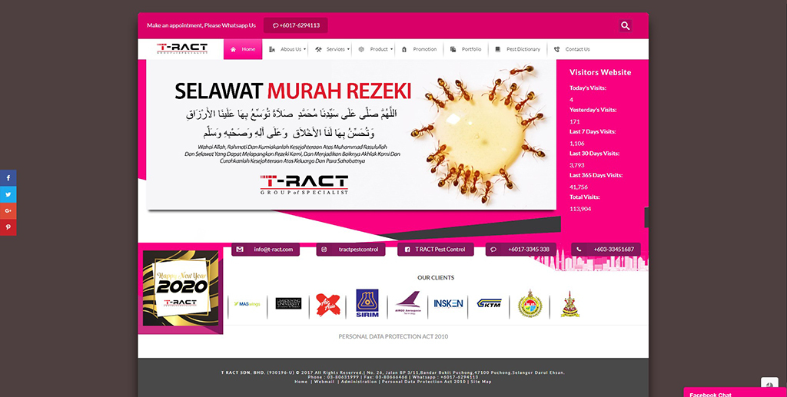Open tractpestcontrol Instagram button

[351, 250]
